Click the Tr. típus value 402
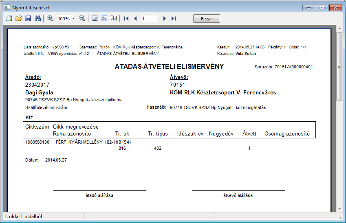This screenshot has width=346, height=223. tap(158, 148)
